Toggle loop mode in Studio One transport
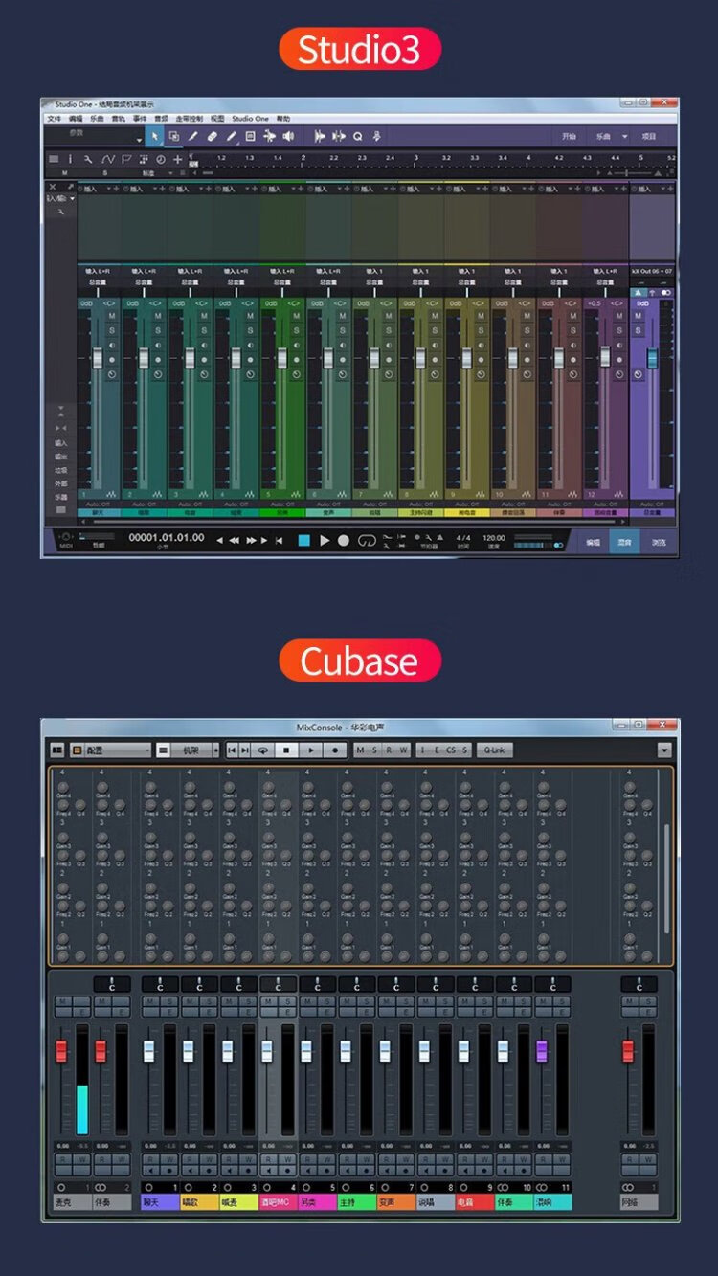The image size is (718, 1276). pyautogui.click(x=367, y=541)
